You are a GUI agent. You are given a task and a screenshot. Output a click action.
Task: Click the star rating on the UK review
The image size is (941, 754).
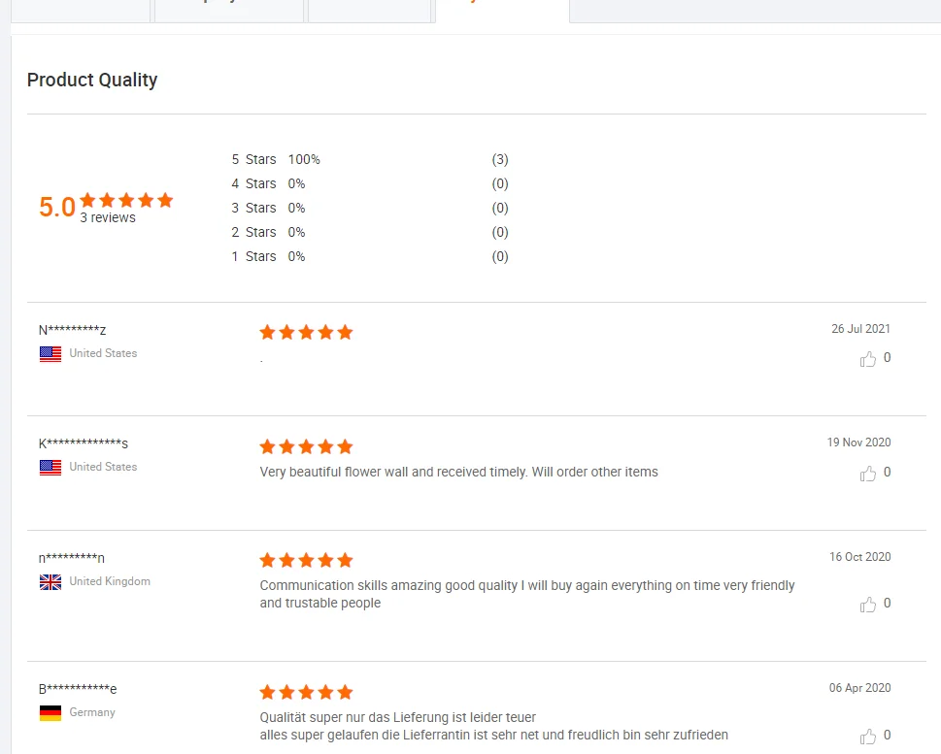(x=306, y=561)
